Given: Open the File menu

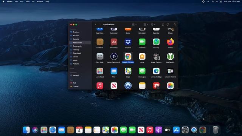Looking at the screenshot, I should pos(16,2).
